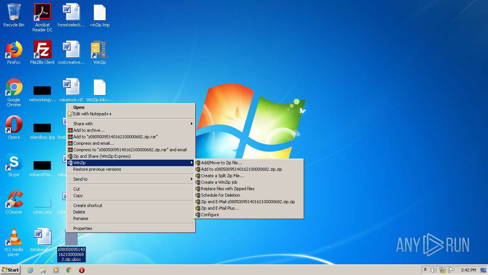This screenshot has height=275, width=488.
Task: Choose Rename from the context menu
Action: (x=131, y=218)
